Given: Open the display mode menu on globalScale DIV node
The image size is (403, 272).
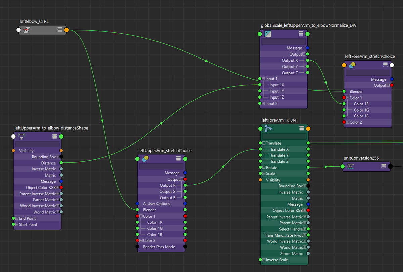Looking at the screenshot, I should (302, 34).
